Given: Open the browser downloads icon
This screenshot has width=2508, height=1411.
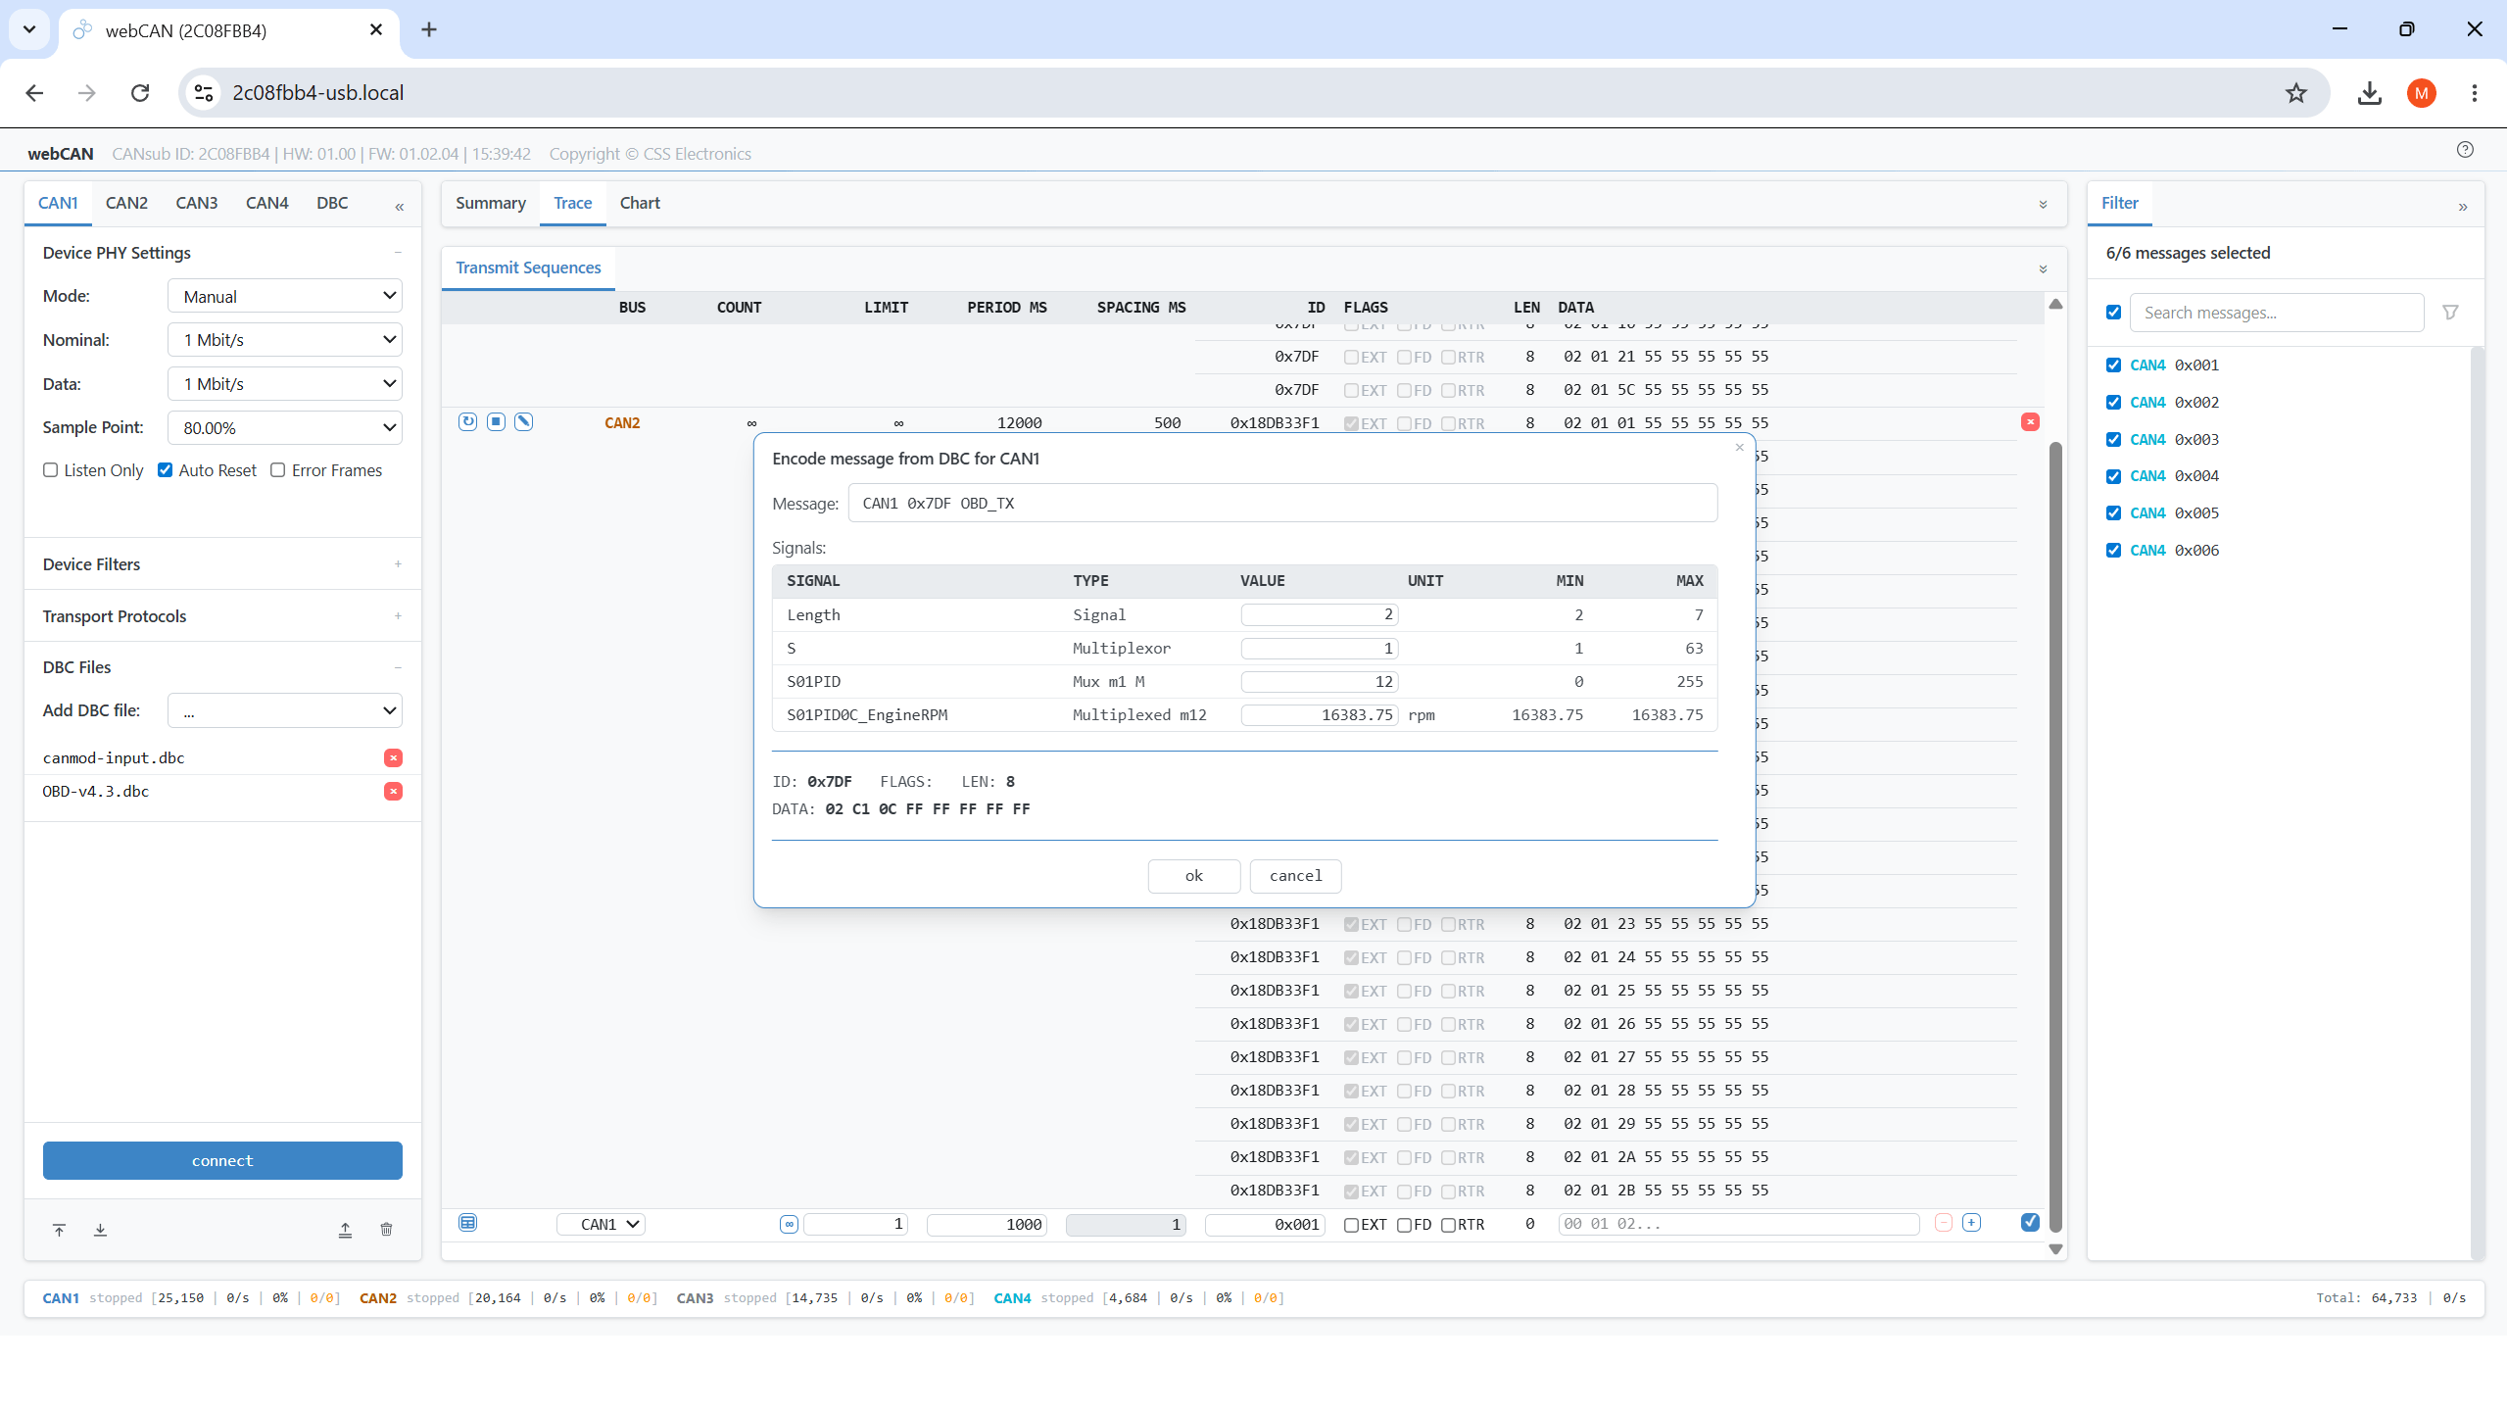Looking at the screenshot, I should point(2370,93).
